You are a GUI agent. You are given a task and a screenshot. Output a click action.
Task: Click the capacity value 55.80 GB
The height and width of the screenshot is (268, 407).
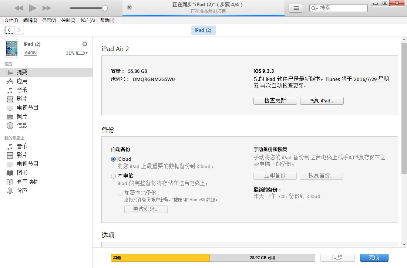coord(138,71)
